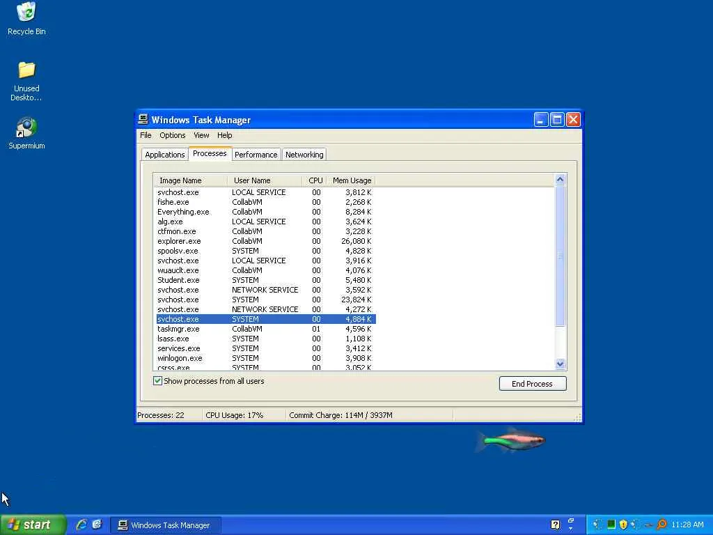Select the services.exe process row
713x535 pixels.
point(266,348)
